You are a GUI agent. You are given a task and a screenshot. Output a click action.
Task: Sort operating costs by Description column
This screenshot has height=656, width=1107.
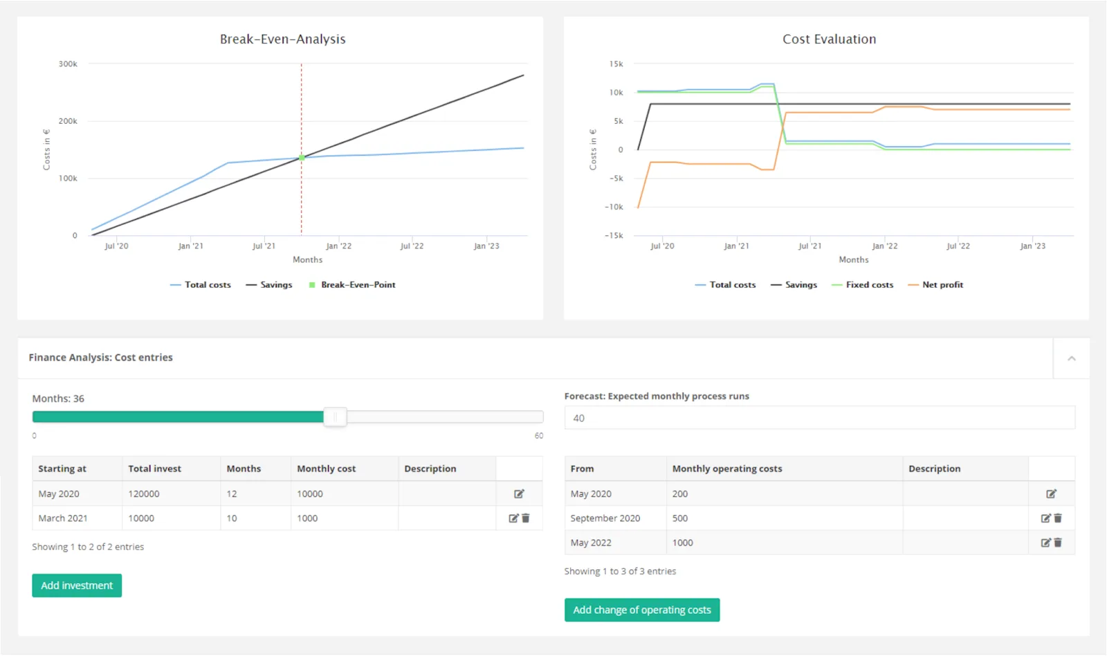pyautogui.click(x=966, y=468)
